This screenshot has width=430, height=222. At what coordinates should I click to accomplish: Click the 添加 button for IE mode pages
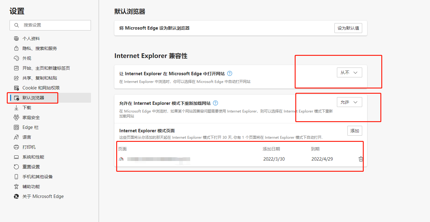click(355, 130)
